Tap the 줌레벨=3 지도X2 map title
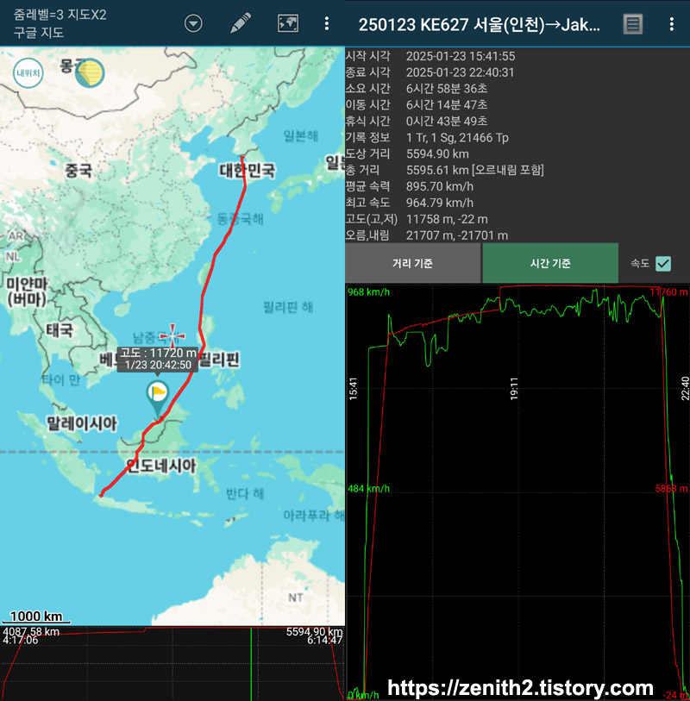690x701 pixels. click(x=60, y=15)
